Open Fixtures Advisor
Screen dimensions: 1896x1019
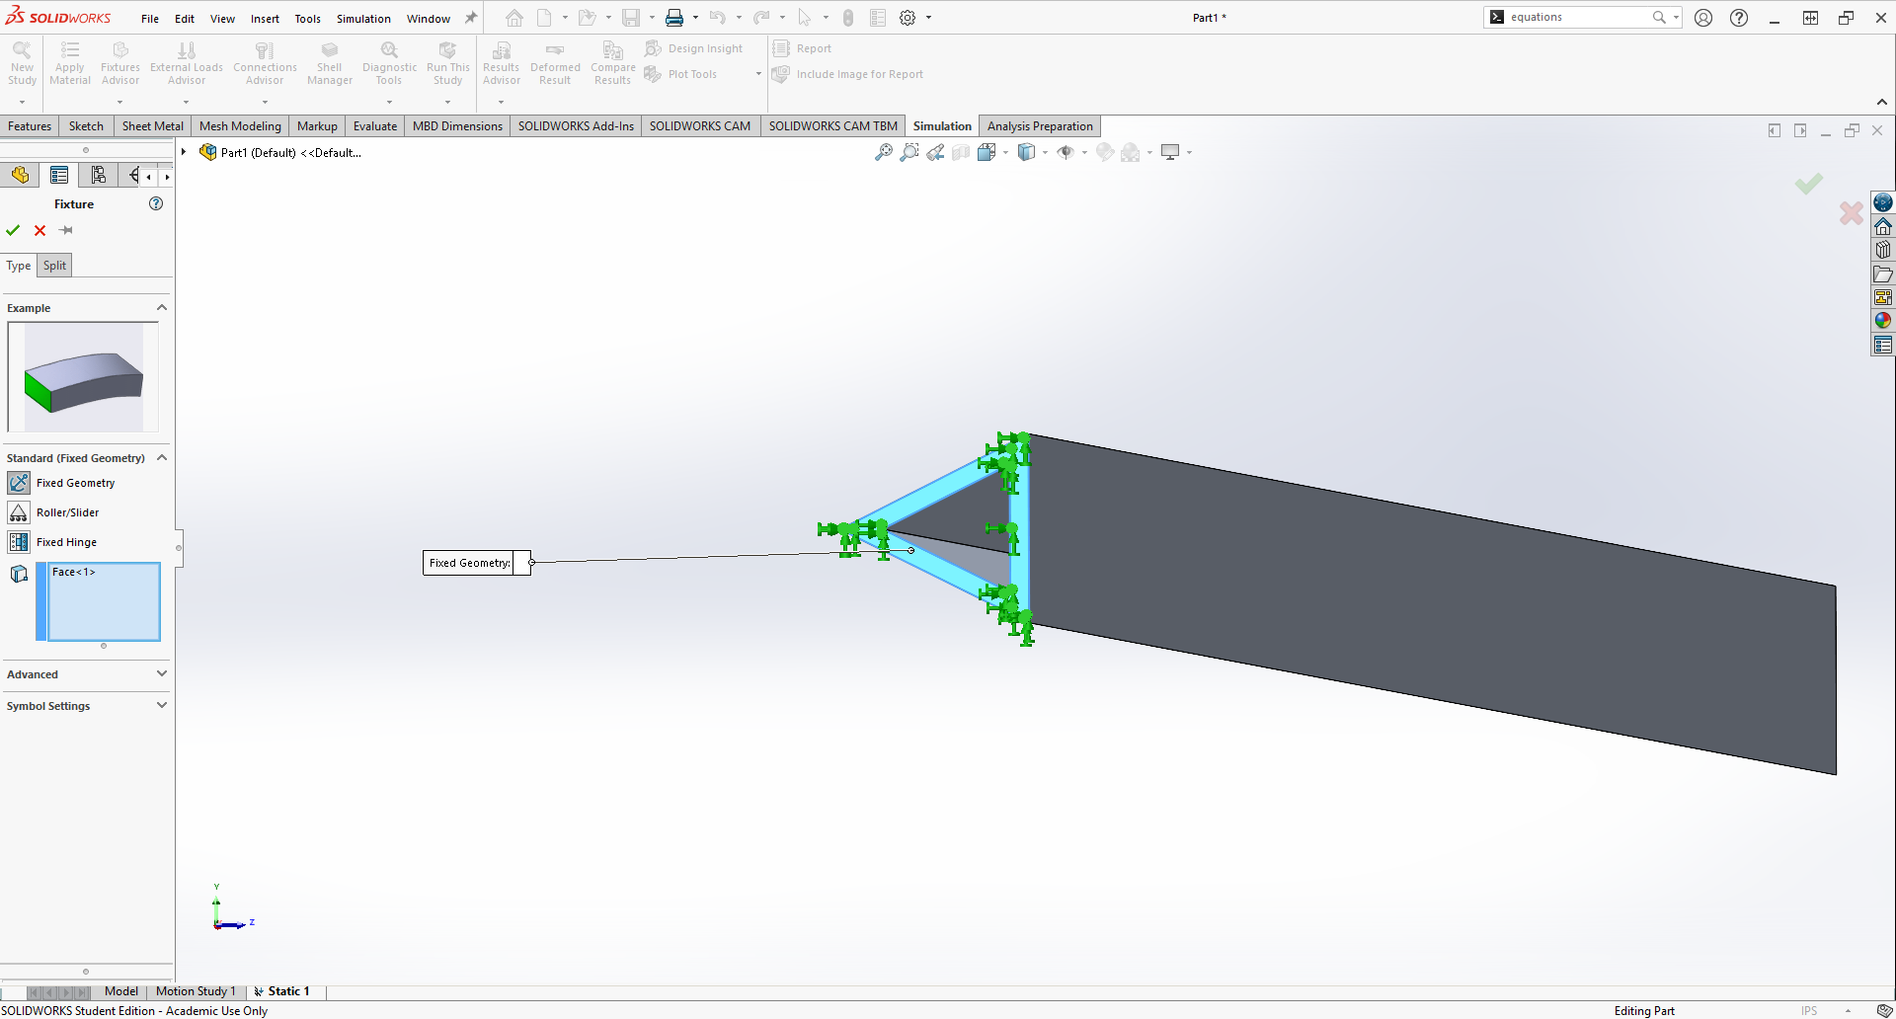(x=120, y=64)
